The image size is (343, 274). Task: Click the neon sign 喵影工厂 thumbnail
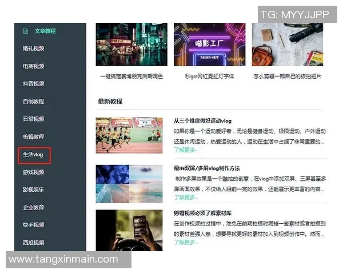pyautogui.click(x=209, y=45)
